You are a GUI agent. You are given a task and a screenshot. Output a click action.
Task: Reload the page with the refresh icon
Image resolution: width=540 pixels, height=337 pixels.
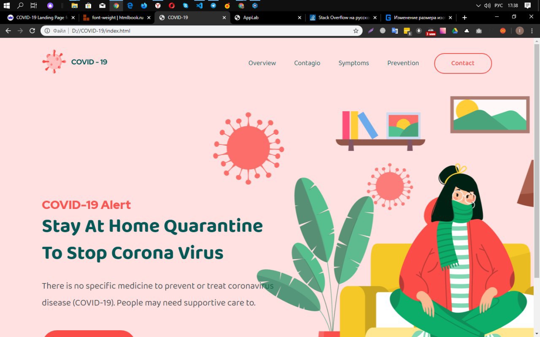pos(32,31)
